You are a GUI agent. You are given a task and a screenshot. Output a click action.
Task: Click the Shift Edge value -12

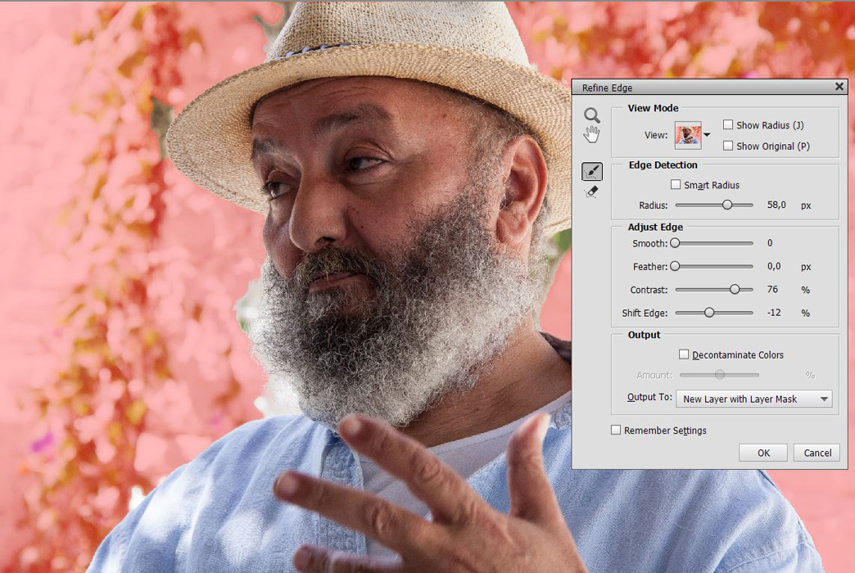pos(774,313)
